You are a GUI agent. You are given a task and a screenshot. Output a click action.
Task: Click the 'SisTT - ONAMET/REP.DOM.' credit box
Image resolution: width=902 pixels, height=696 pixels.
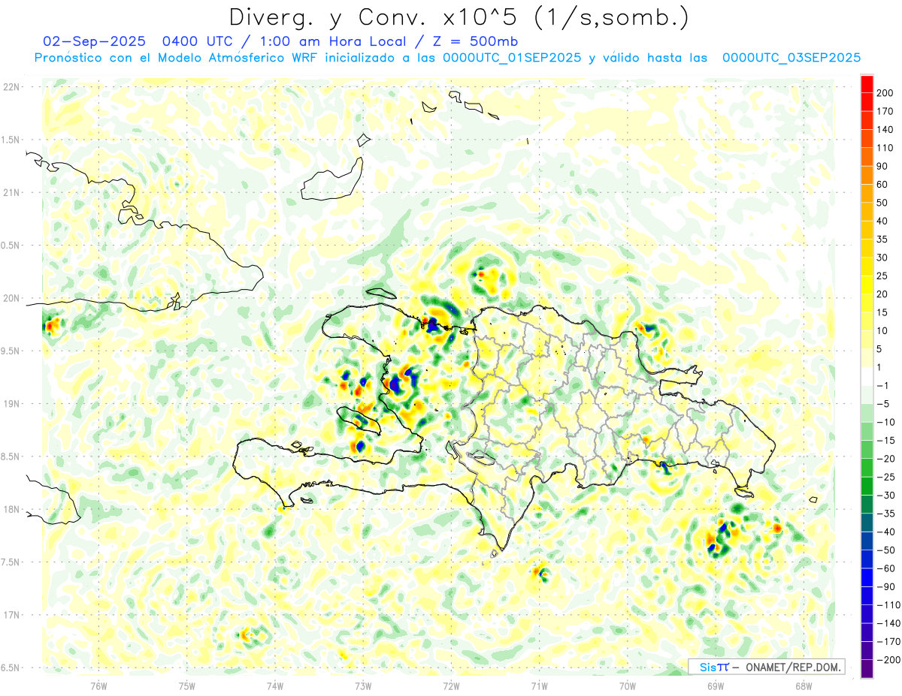point(766,667)
